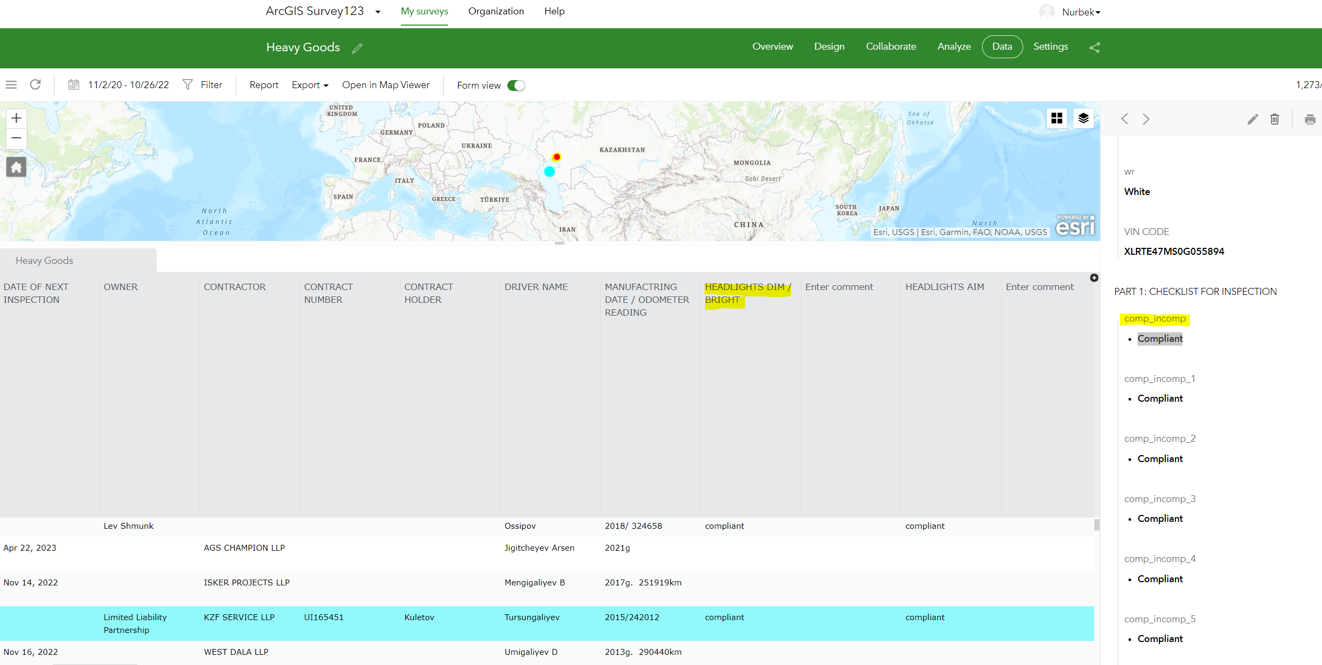Advance to next record with right arrow
The height and width of the screenshot is (665, 1322).
[1146, 119]
